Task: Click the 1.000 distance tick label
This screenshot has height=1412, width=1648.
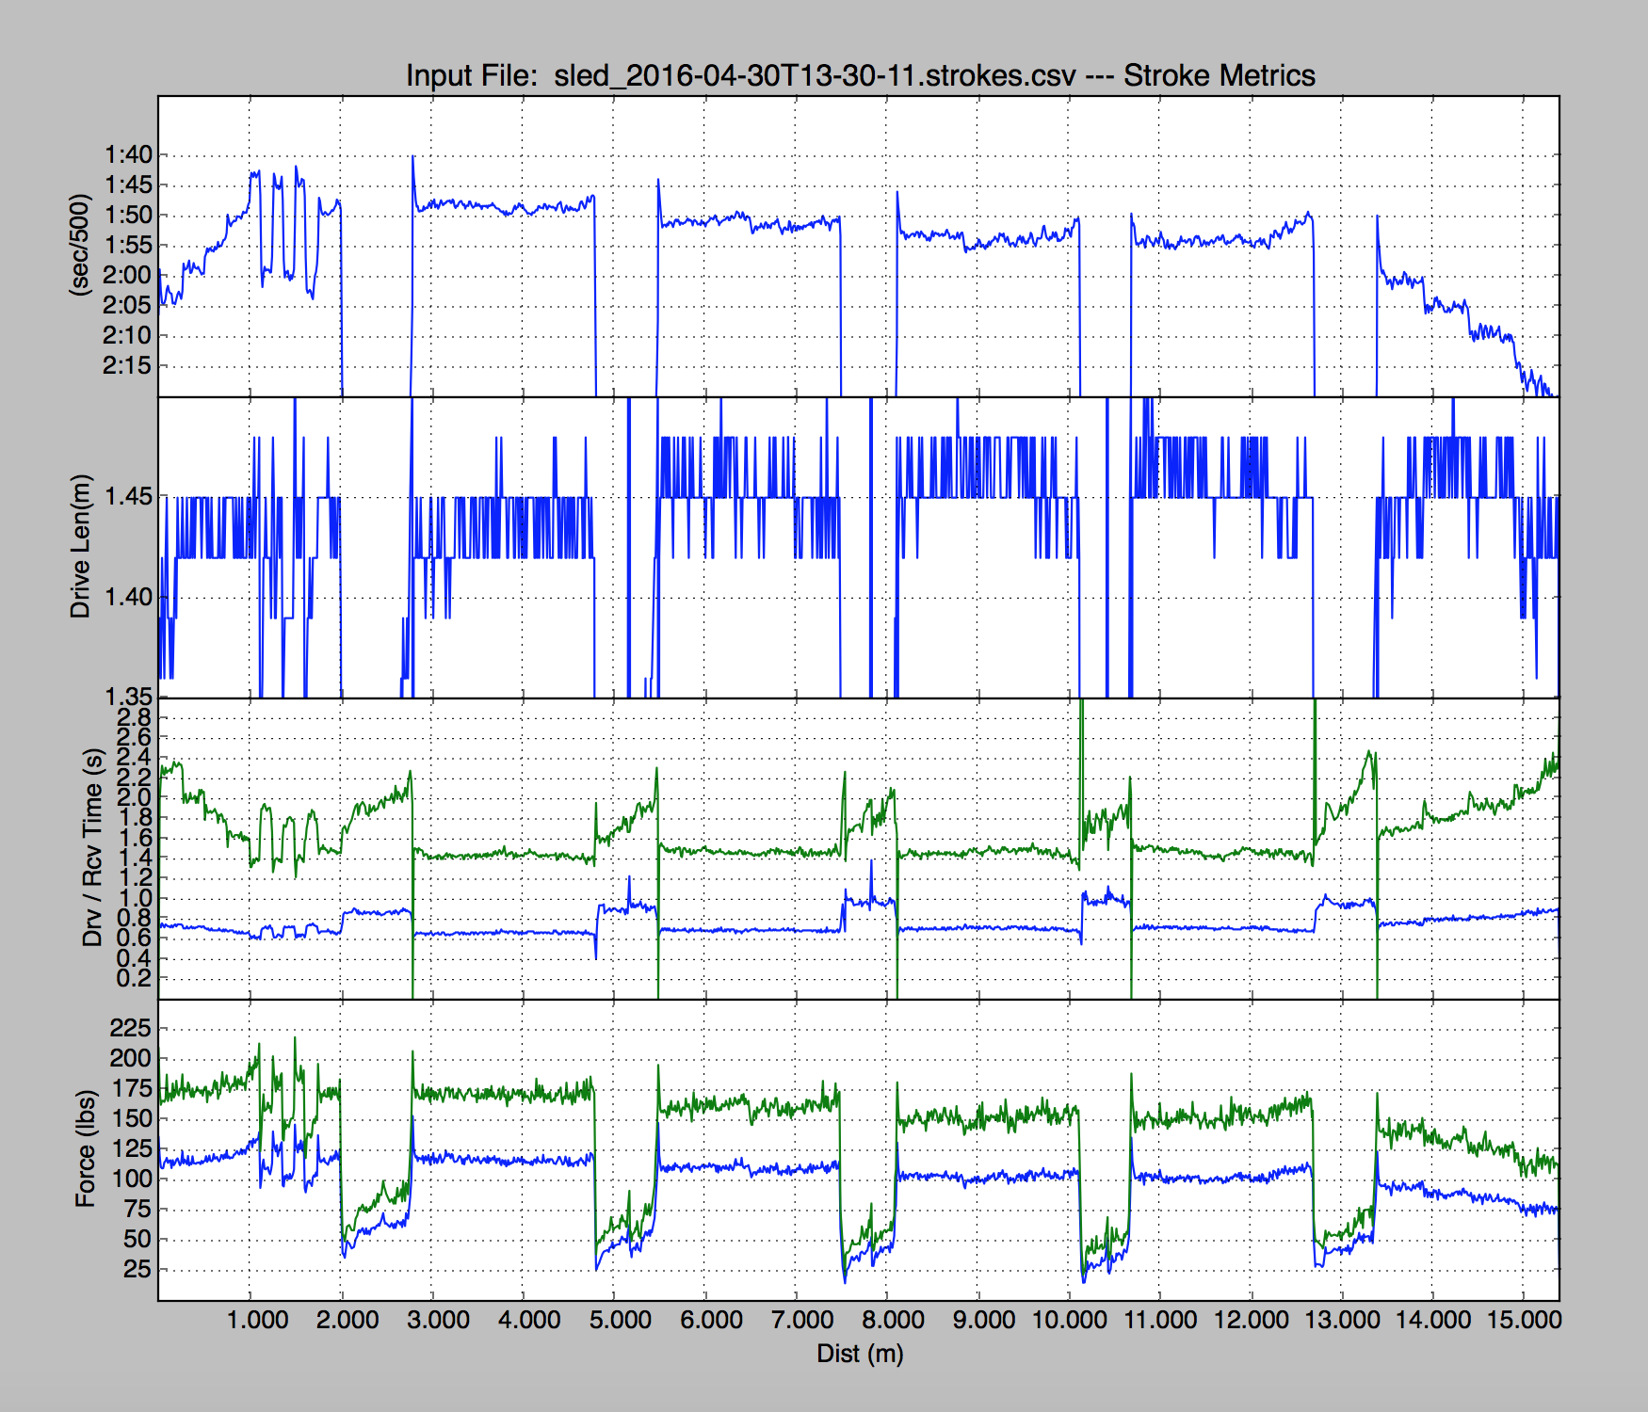Action: (257, 1320)
